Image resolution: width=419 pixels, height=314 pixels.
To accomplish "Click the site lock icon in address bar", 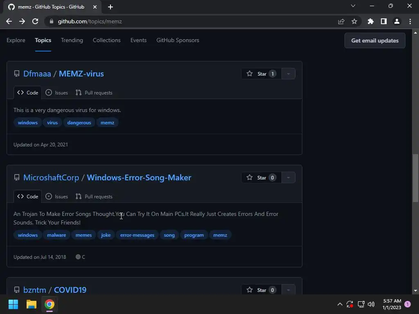I will click(x=52, y=21).
